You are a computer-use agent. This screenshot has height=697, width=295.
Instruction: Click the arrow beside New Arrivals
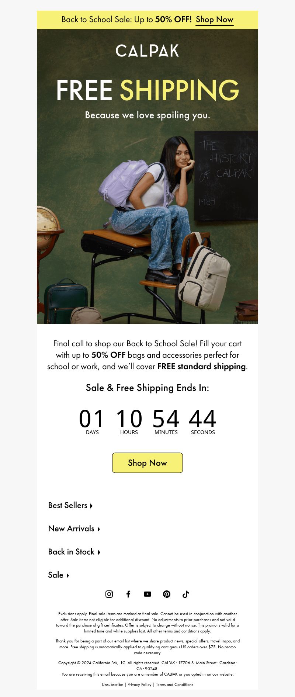[x=99, y=529]
